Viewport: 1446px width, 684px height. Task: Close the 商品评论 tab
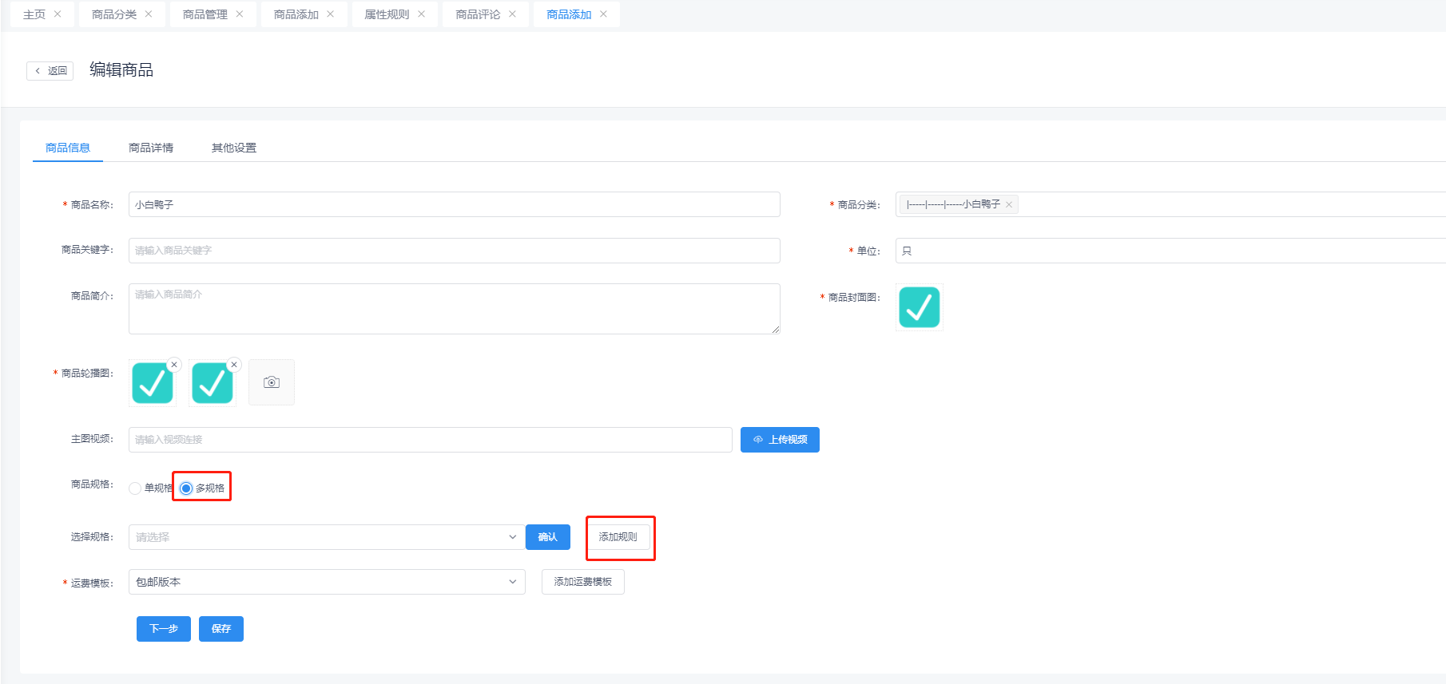point(512,14)
